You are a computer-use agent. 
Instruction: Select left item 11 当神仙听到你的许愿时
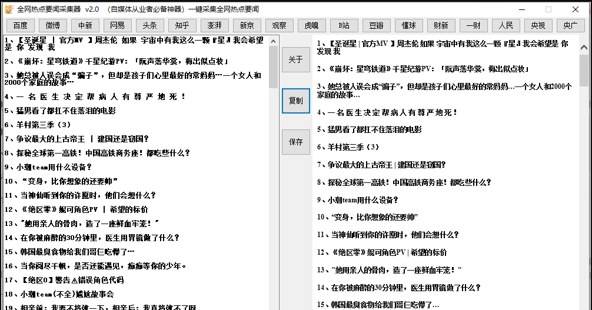coord(80,195)
